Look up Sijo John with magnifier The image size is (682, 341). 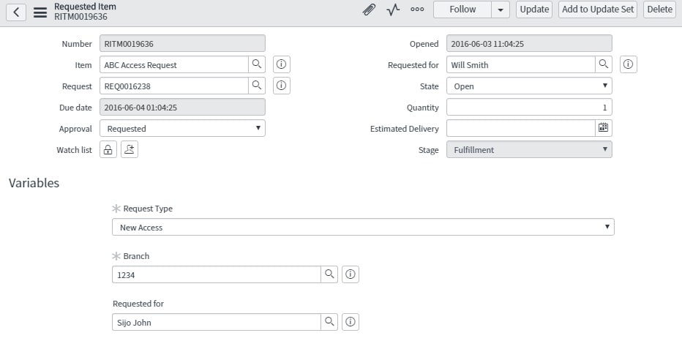coord(329,322)
